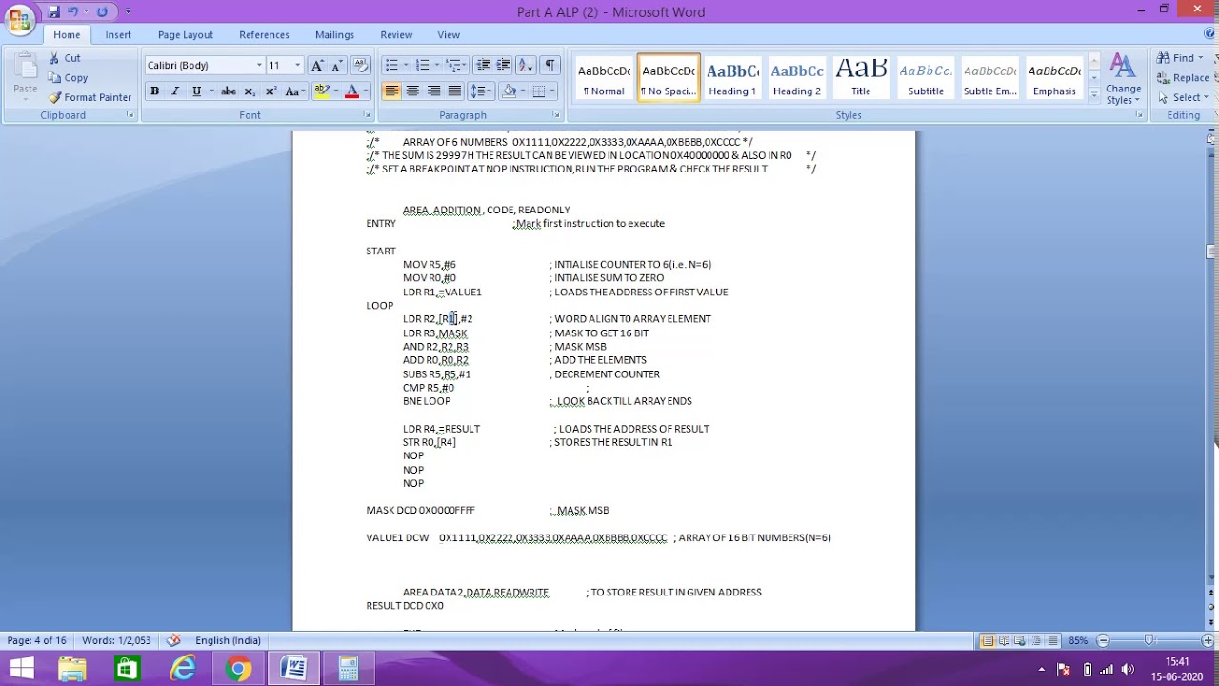Toggle left text alignment
Viewport: 1219px width, 686px height.
(x=391, y=91)
